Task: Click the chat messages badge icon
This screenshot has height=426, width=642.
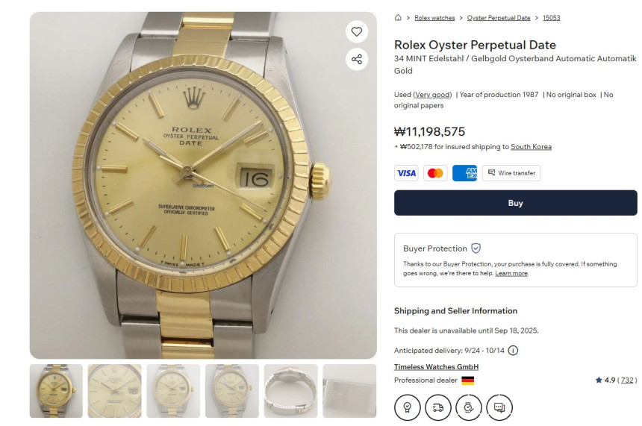Action: click(x=499, y=407)
